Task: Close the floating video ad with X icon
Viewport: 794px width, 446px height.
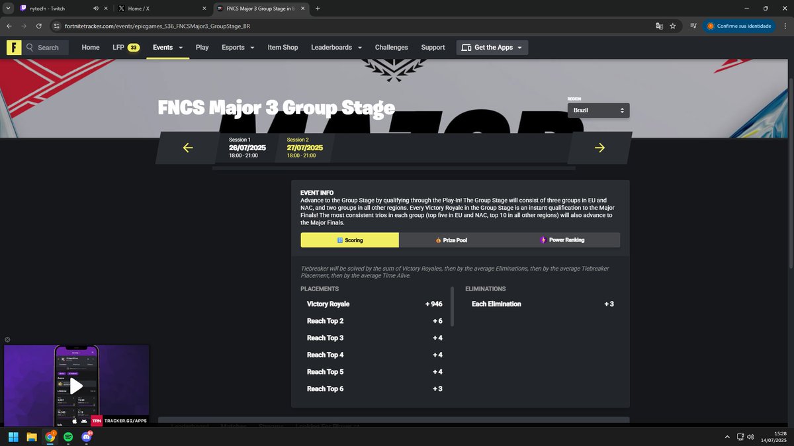Action: click(x=7, y=339)
